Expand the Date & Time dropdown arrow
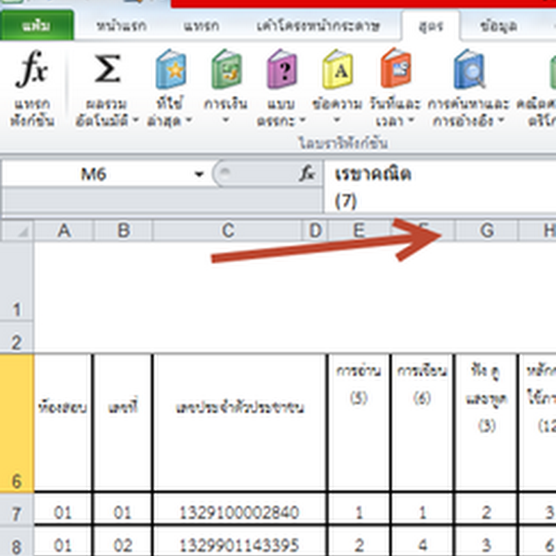The width and height of the screenshot is (556, 556). 411,121
